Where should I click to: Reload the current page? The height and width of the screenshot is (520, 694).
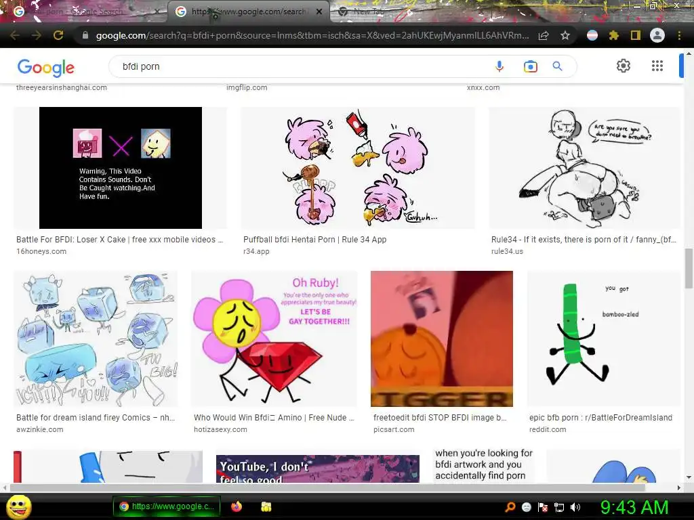[x=58, y=35]
